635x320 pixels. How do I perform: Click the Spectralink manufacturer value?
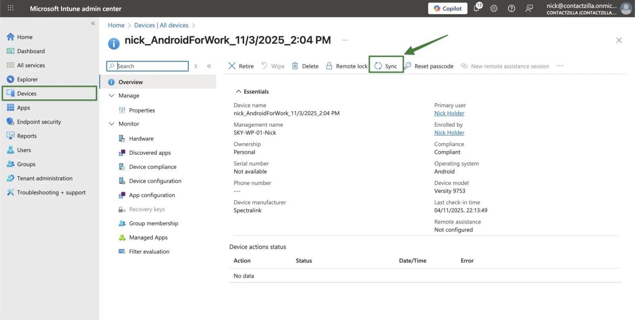tap(248, 210)
